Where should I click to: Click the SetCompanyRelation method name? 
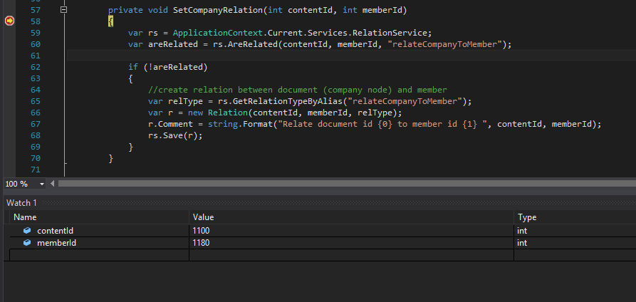(x=218, y=10)
